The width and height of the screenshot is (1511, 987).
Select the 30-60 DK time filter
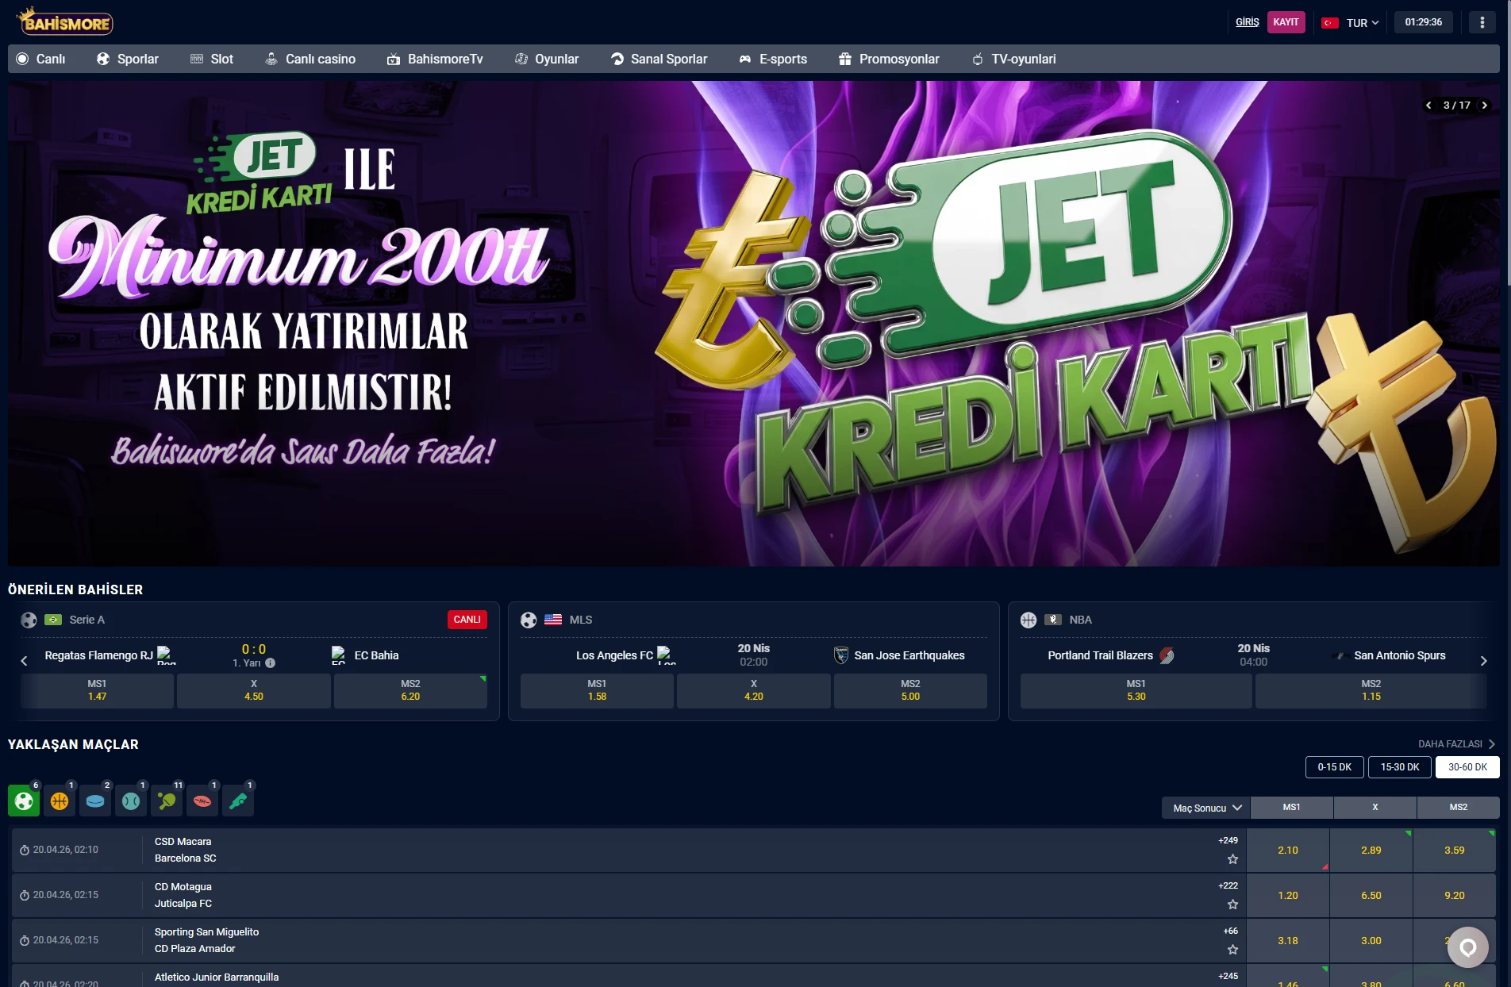[1467, 767]
